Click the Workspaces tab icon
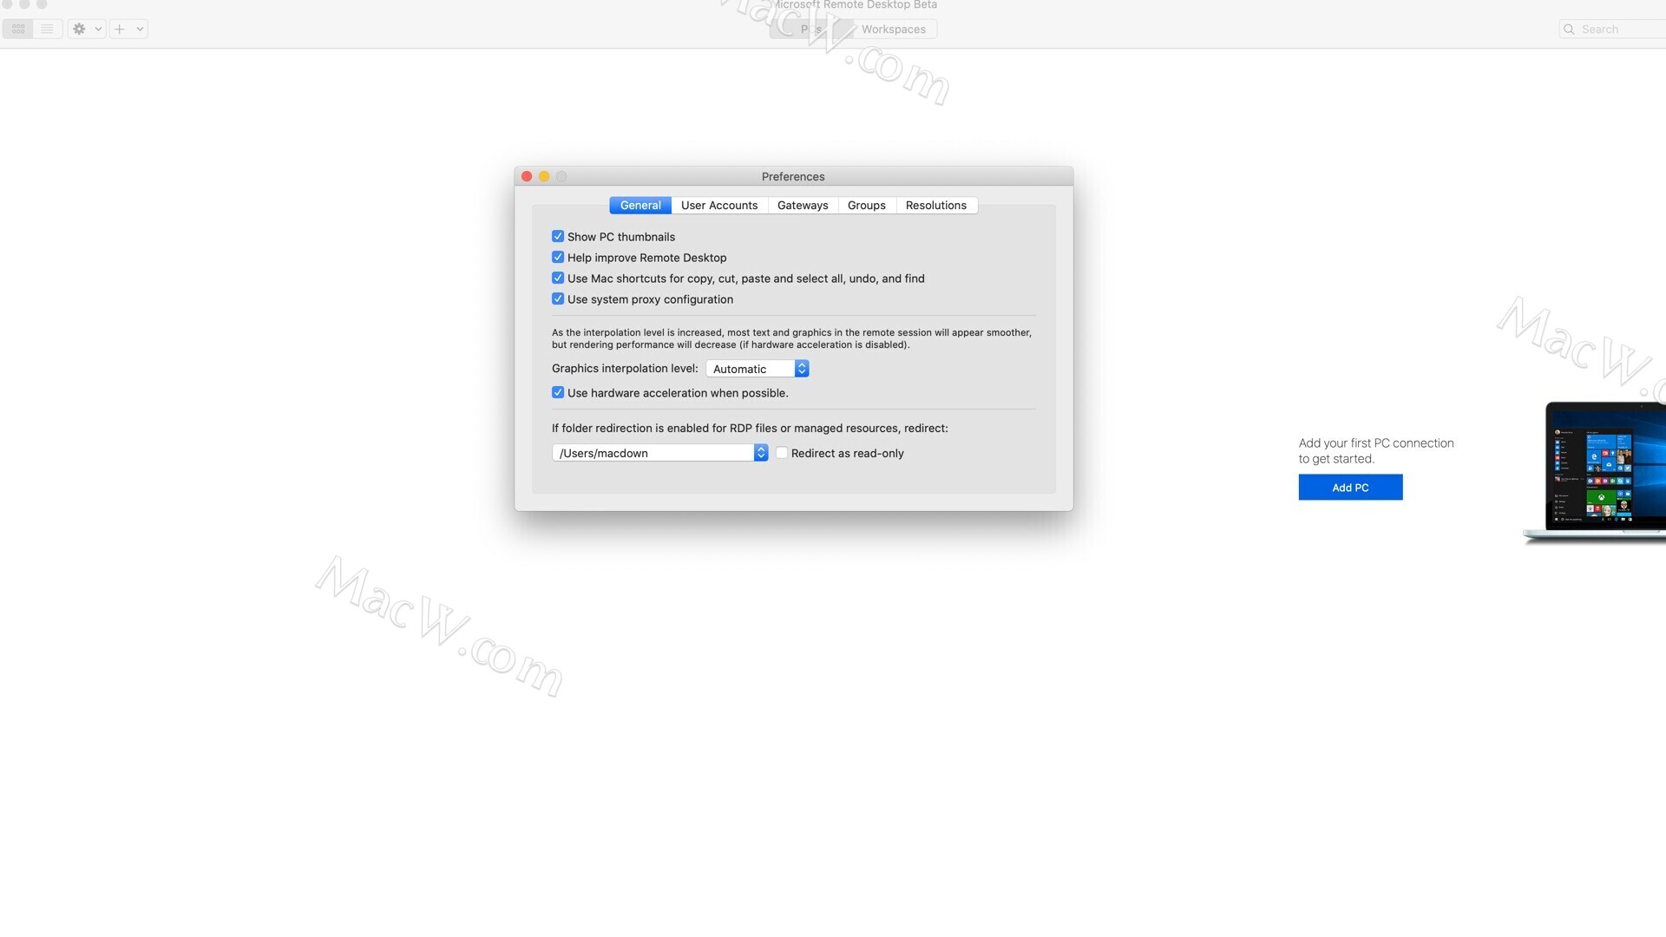 pos(894,29)
